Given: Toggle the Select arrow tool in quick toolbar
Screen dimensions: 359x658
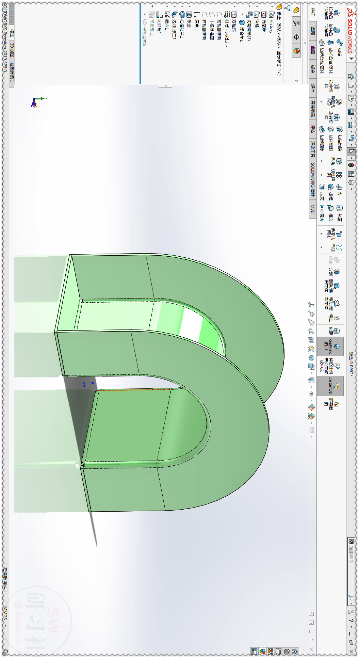Looking at the screenshot, I should 351,152.
